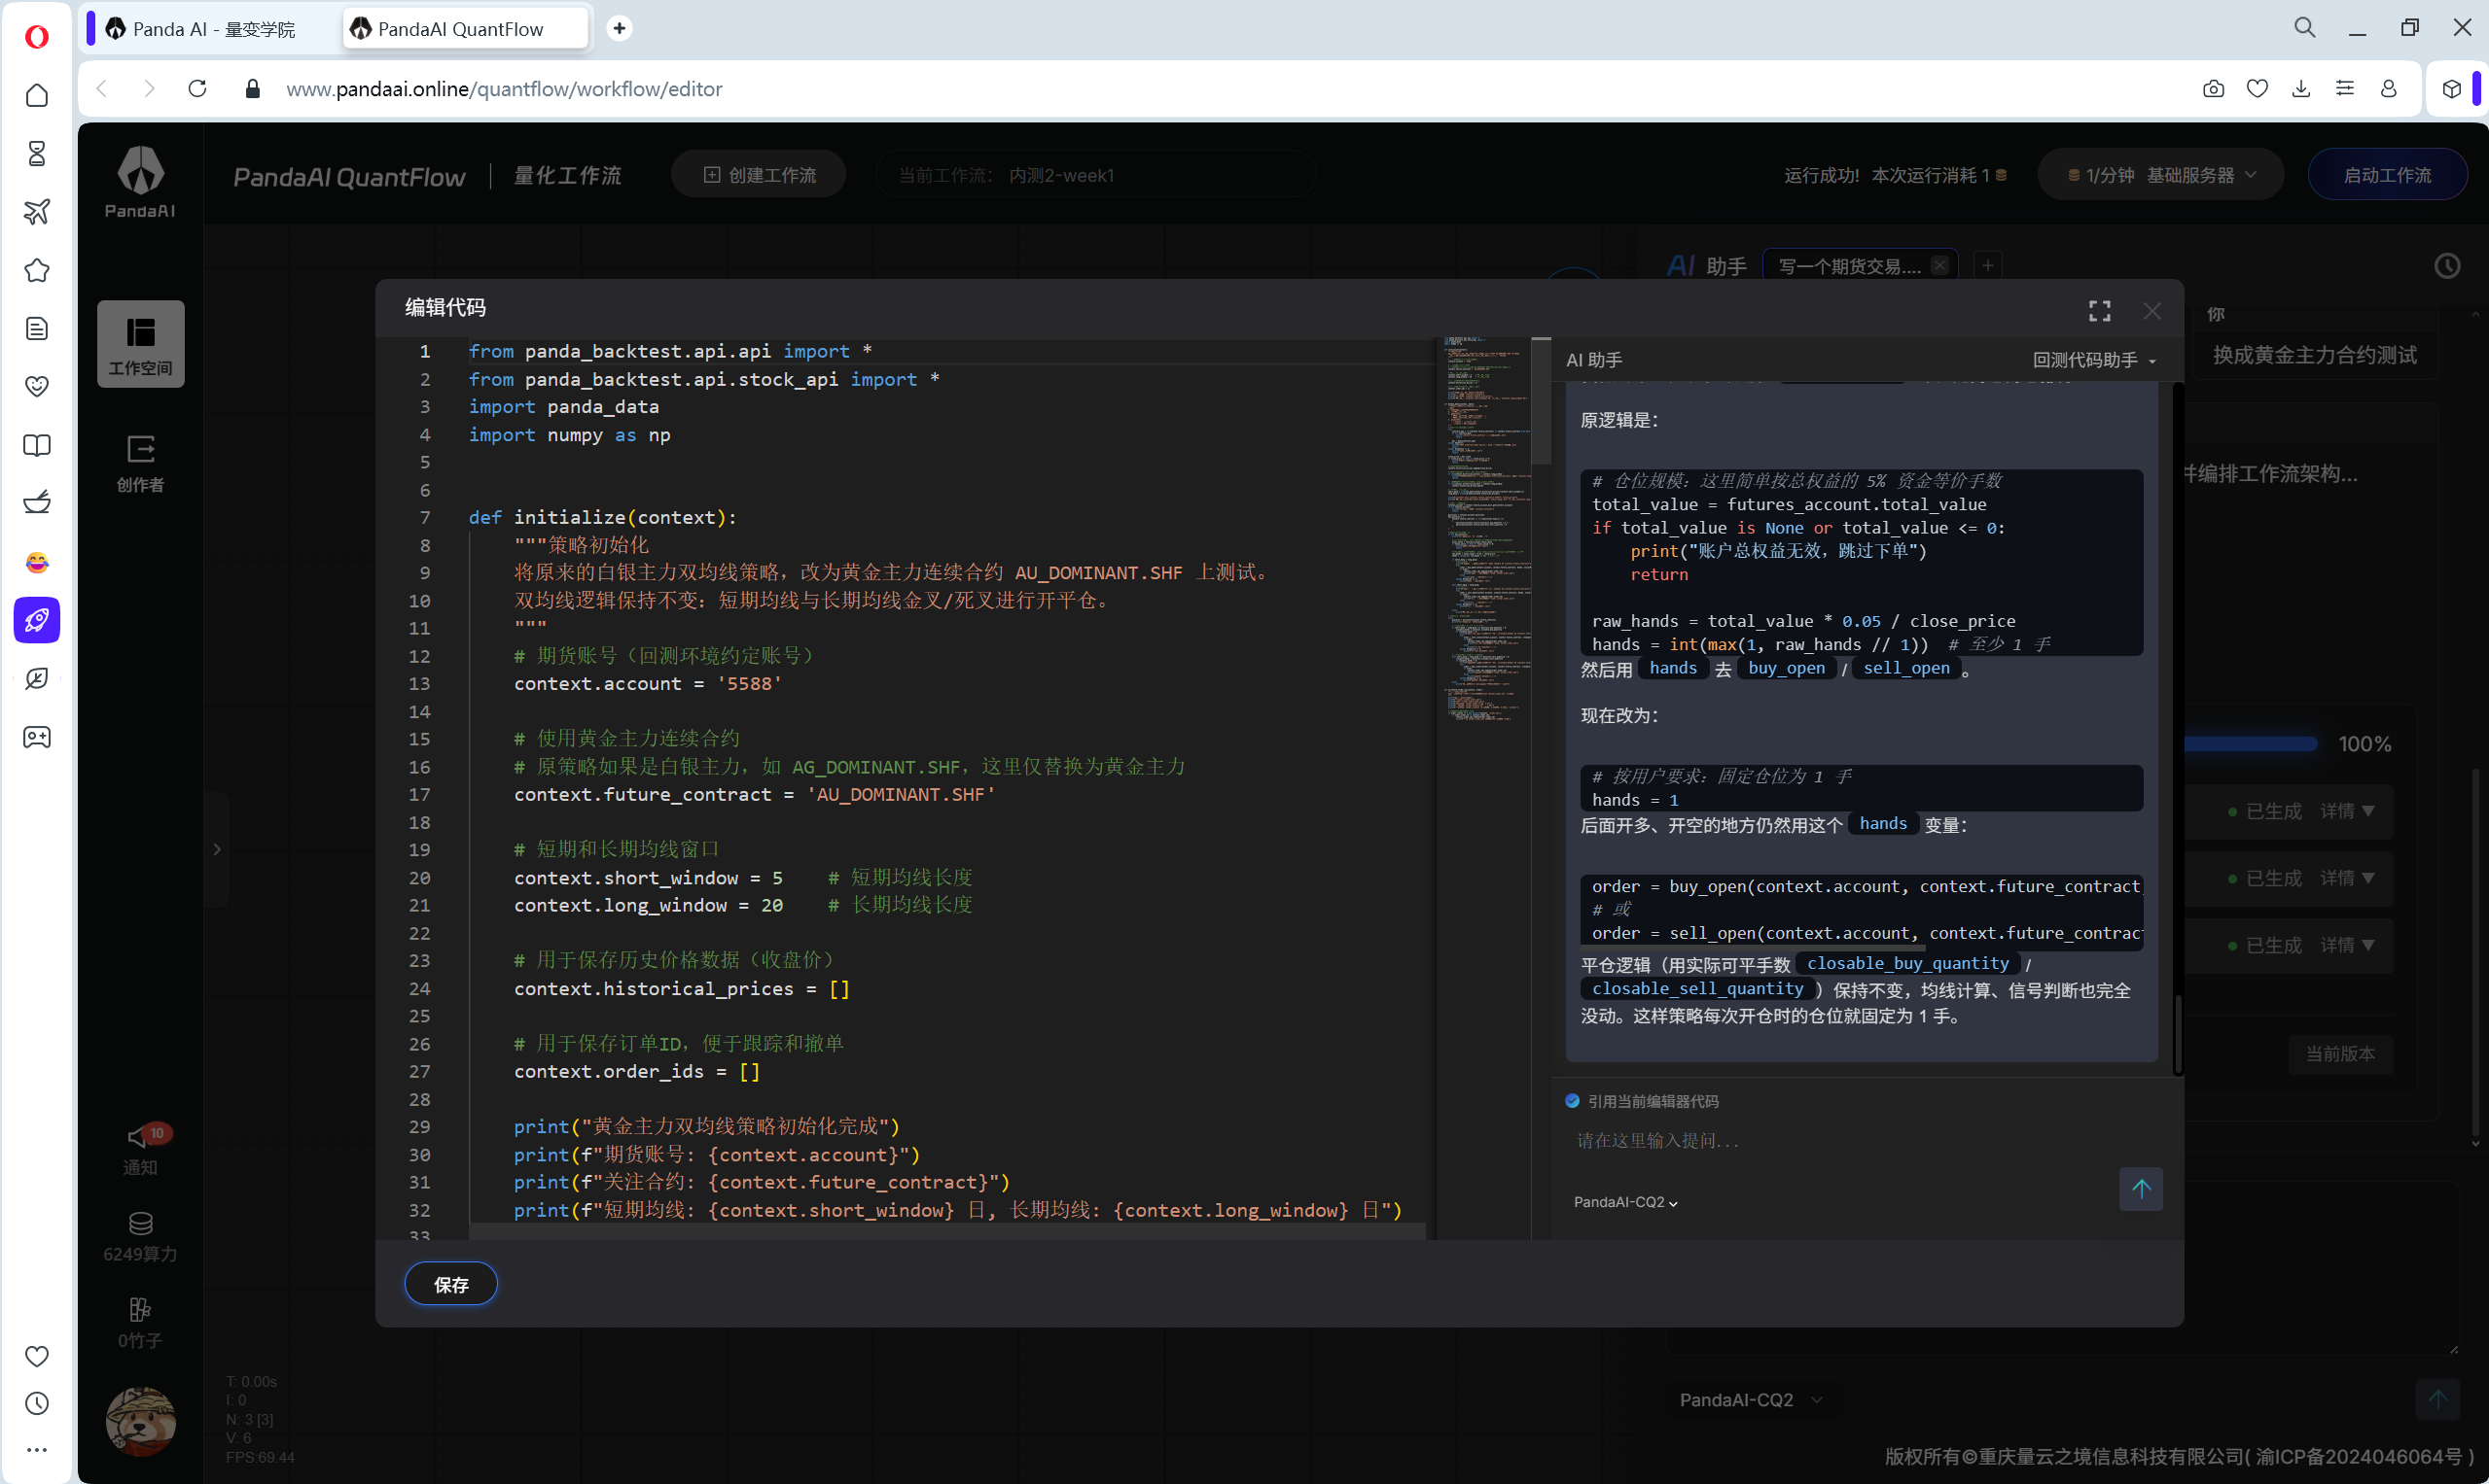
Task: Open the easy setup sliders icon
Action: (x=2345, y=89)
